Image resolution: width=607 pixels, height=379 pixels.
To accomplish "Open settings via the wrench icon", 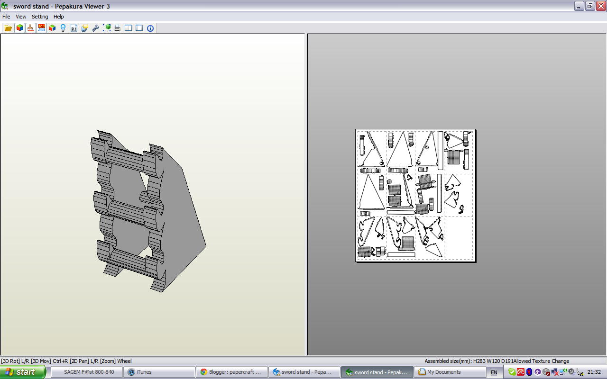I will click(x=95, y=28).
